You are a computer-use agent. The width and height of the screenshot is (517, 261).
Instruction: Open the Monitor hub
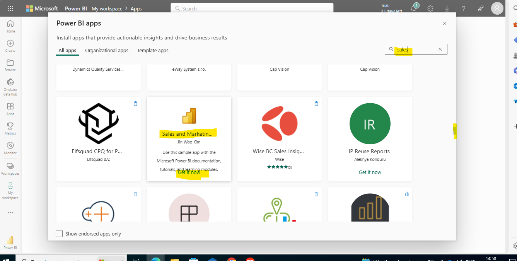pyautogui.click(x=10, y=148)
